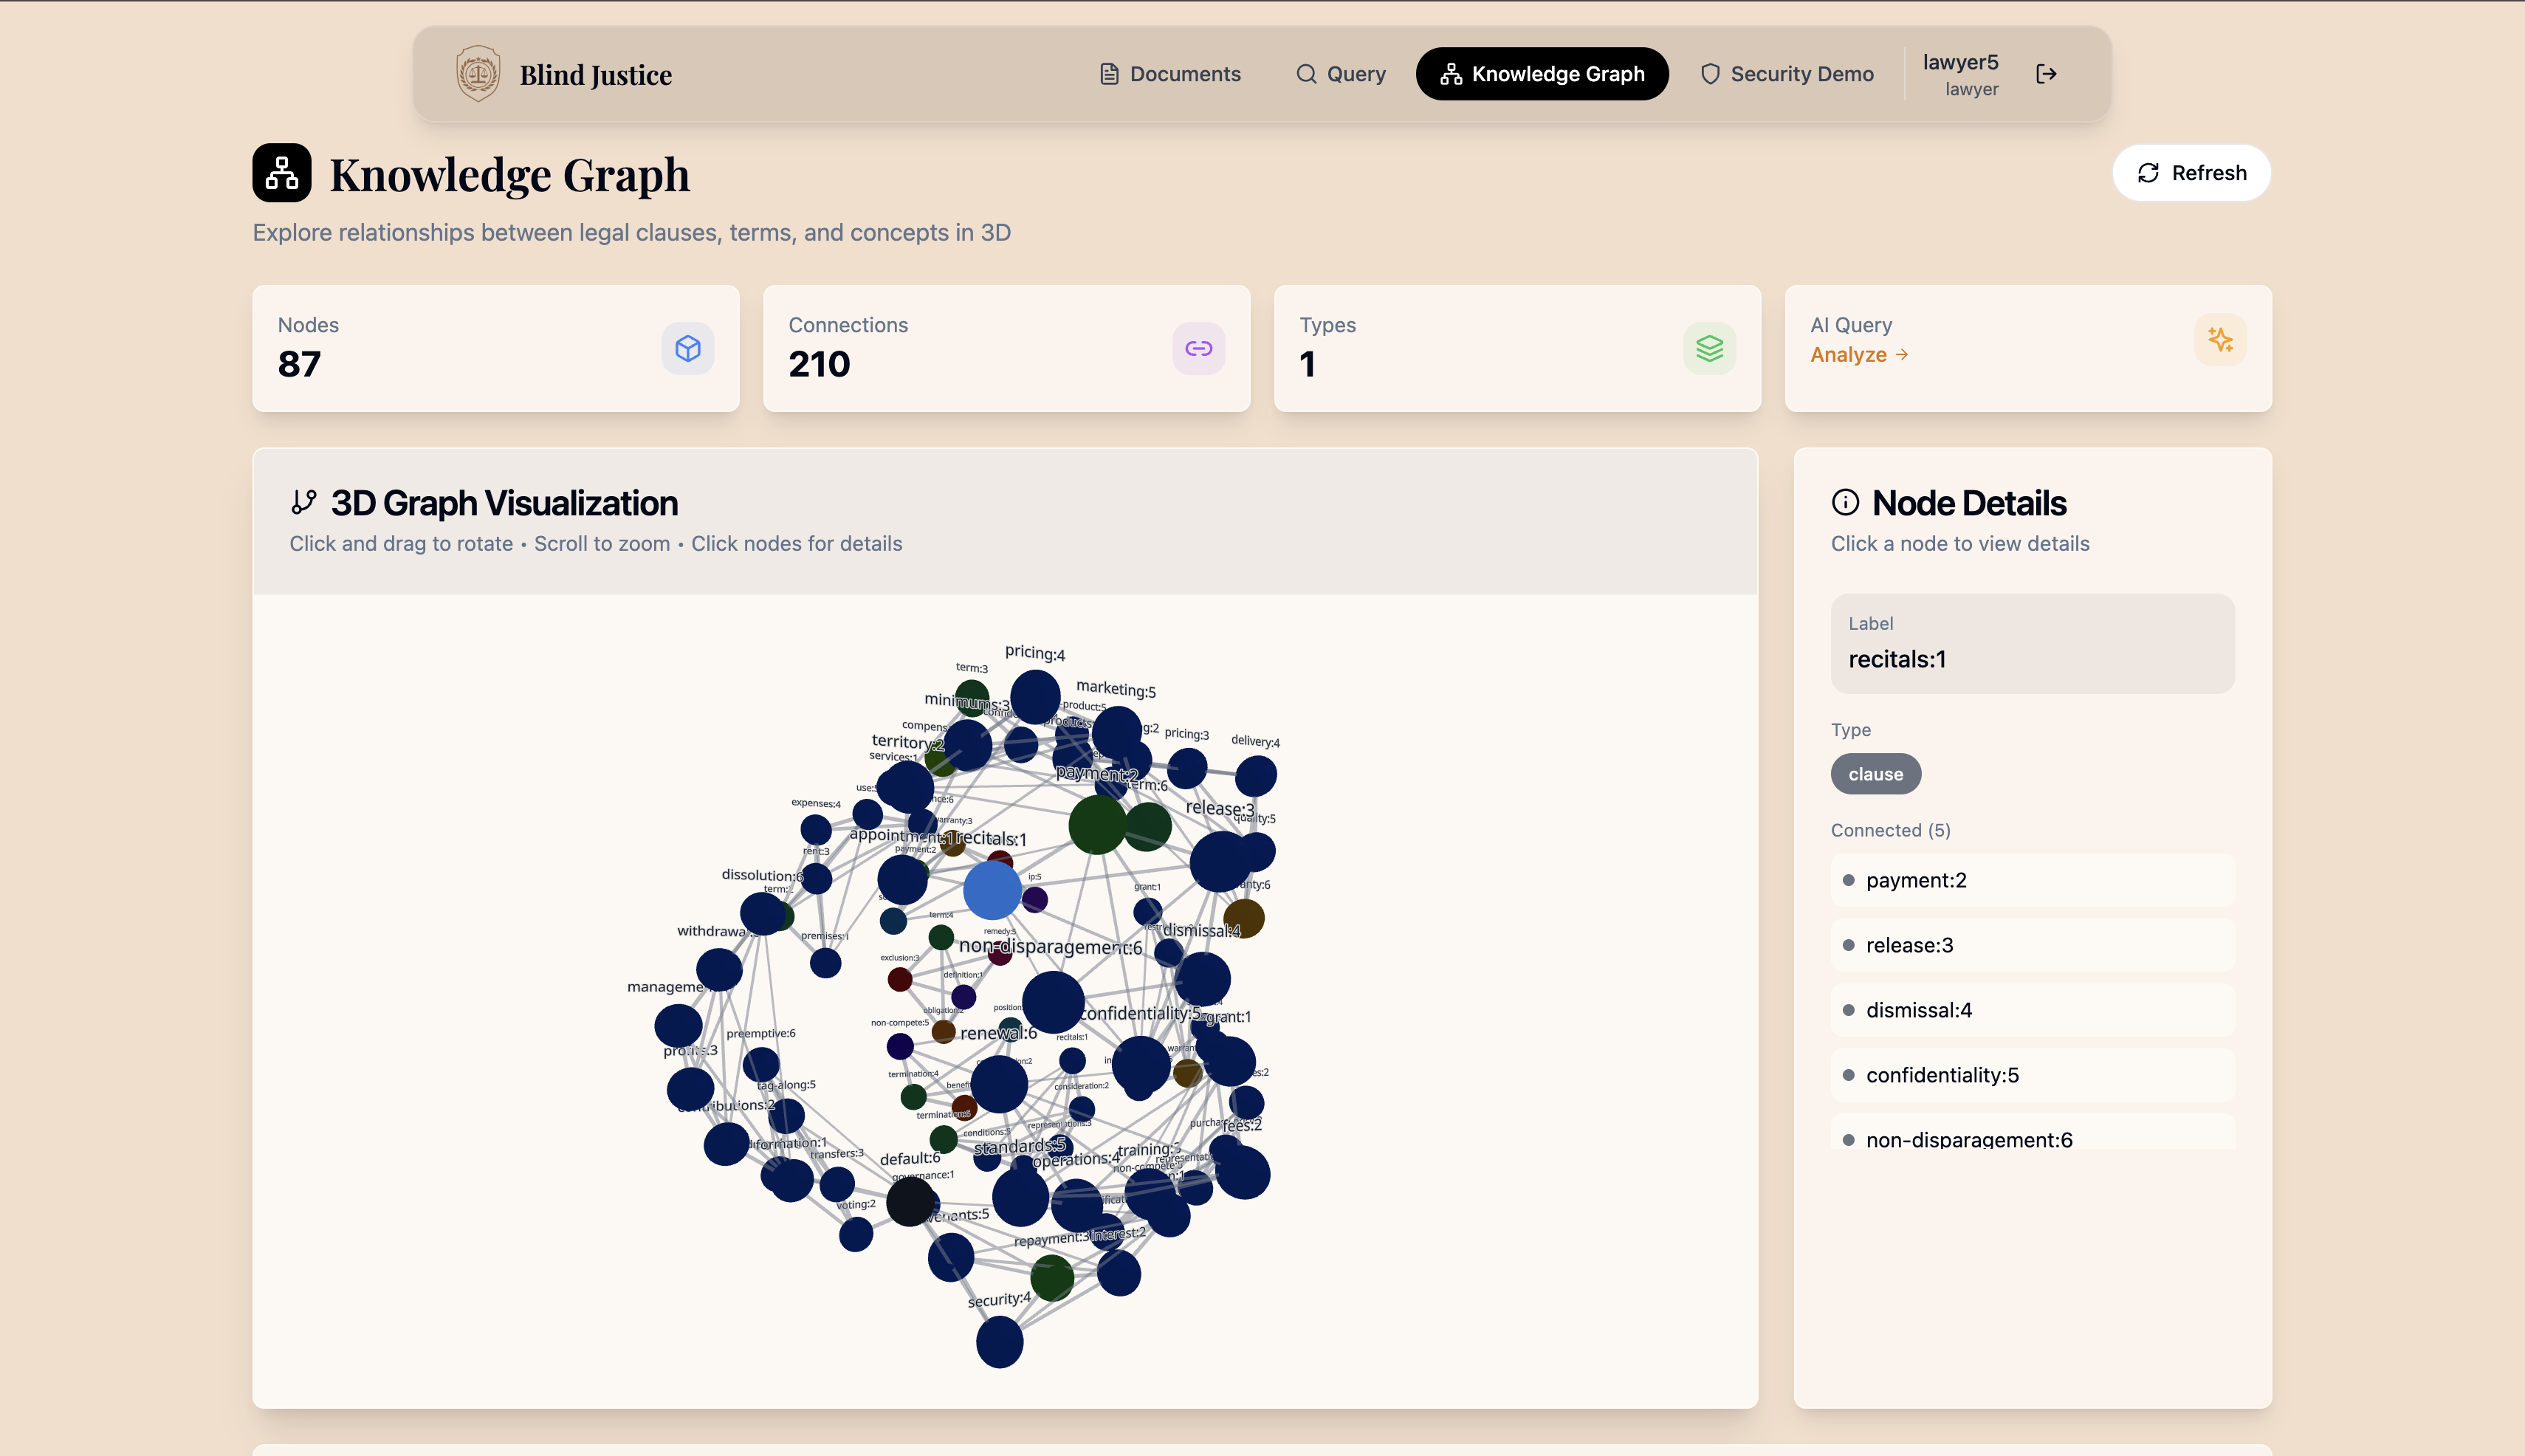Screen dimensions: 2525x1456
Task: Click the AI Query sparkle icon
Action: (2220, 340)
